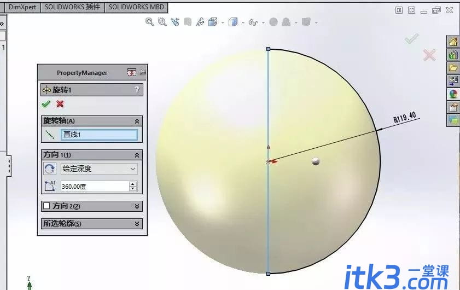The width and height of the screenshot is (460, 290).
Task: Increase angle with the up spinner
Action: click(x=133, y=184)
